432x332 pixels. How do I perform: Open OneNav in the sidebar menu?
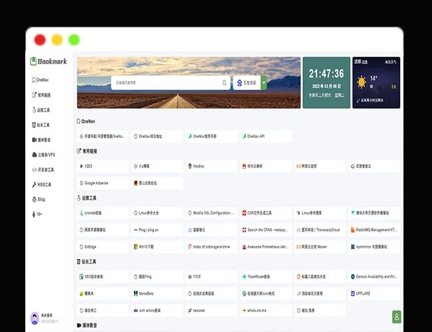click(41, 80)
